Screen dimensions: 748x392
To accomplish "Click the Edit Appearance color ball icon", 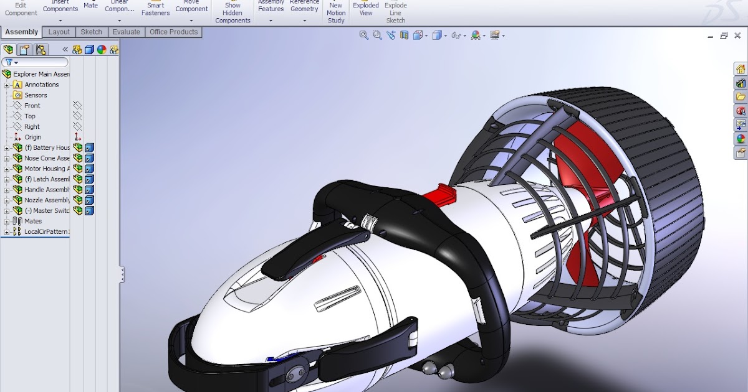I will point(476,35).
